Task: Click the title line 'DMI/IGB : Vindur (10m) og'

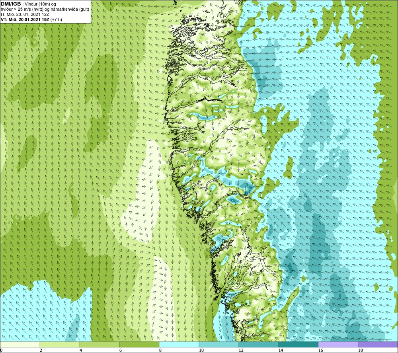Action: click(x=28, y=4)
